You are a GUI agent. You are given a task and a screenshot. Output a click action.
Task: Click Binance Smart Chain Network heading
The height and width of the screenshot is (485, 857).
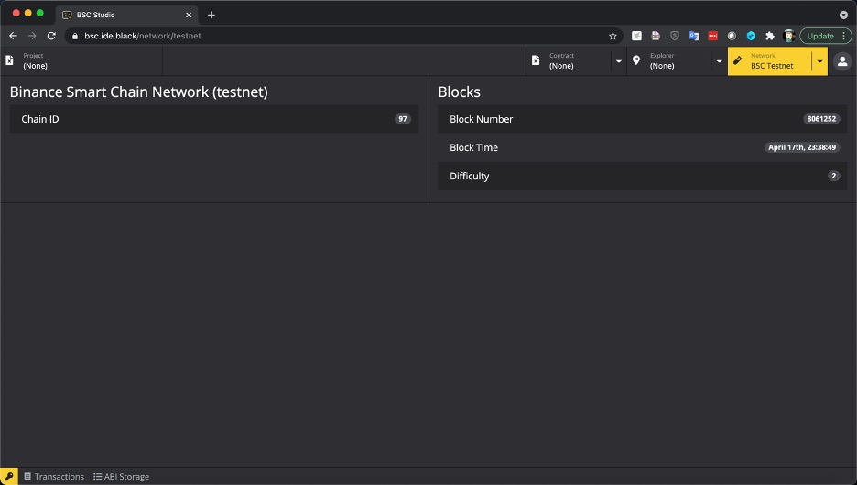point(139,92)
